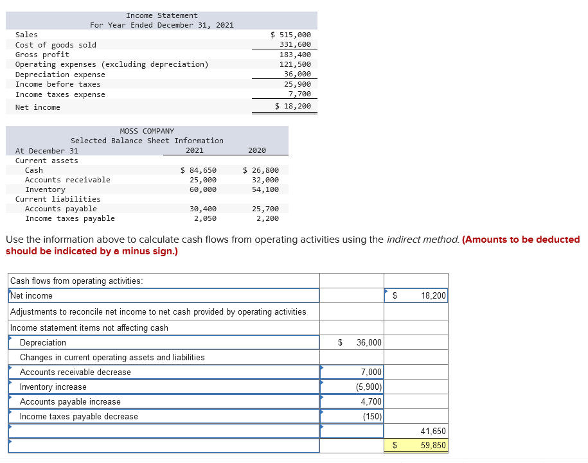The width and height of the screenshot is (588, 463).
Task: Click the 2021 Income taxes payable value 2,050
Action: tap(205, 218)
